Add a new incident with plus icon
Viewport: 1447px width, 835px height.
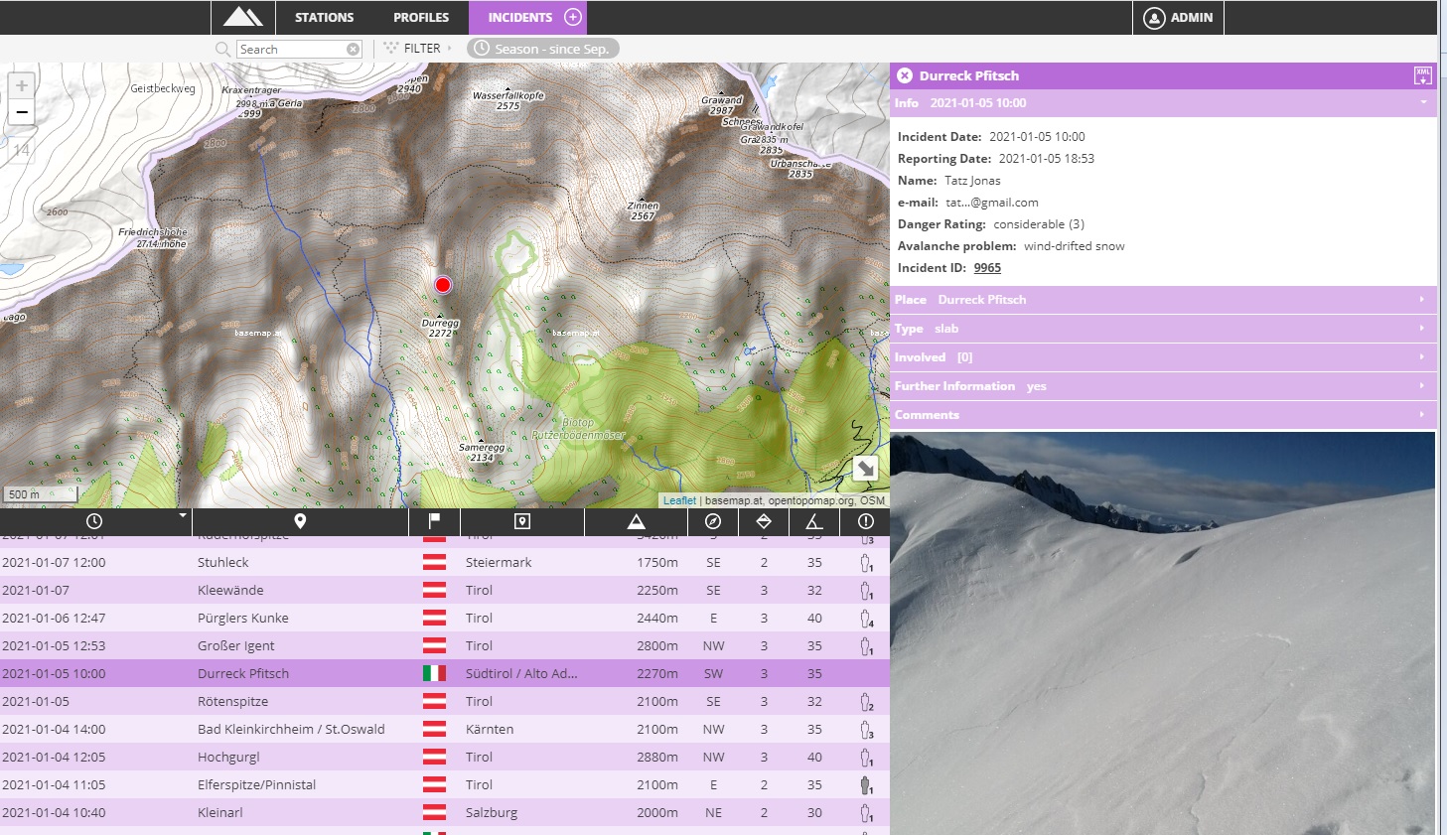pyautogui.click(x=573, y=17)
